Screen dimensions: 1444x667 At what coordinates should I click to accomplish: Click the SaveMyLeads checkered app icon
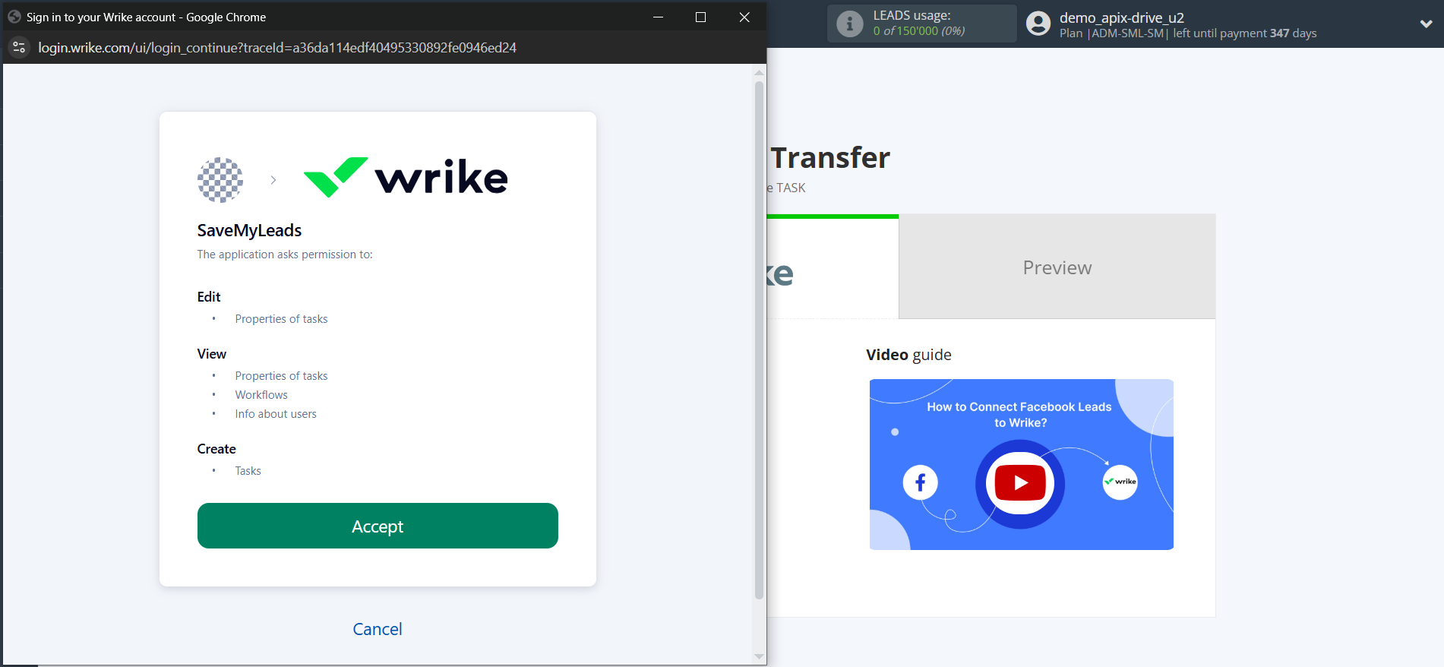[x=220, y=180]
